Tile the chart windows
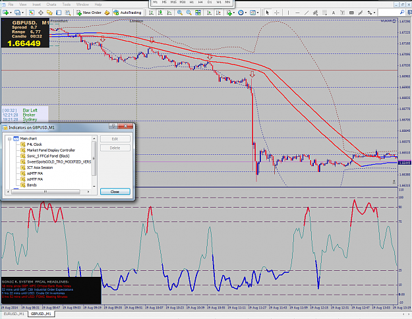Screen dimensions: 412x319 (198, 13)
